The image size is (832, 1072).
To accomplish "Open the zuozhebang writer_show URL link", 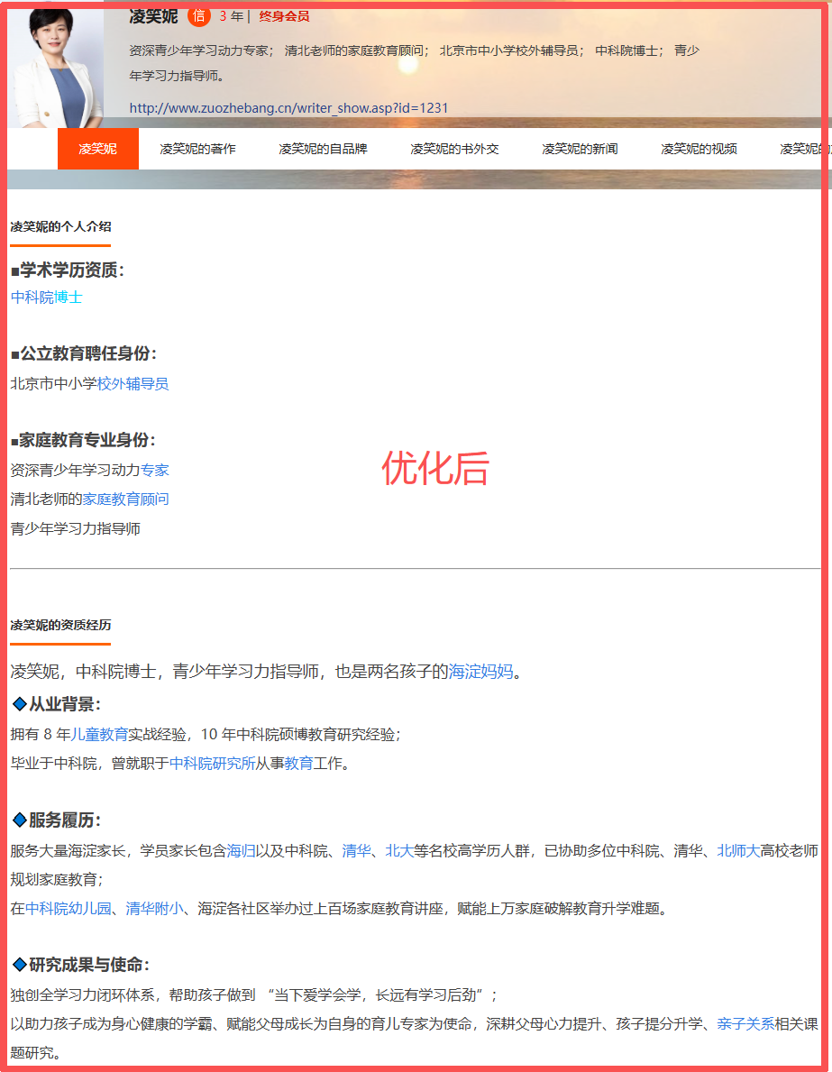I will coord(288,108).
